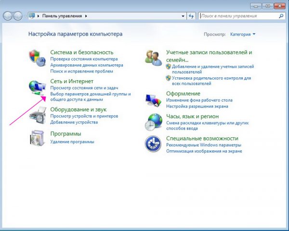Viewport: 289px width, 231px height.
Task: Click the Back navigation arrow button
Action: point(8,16)
